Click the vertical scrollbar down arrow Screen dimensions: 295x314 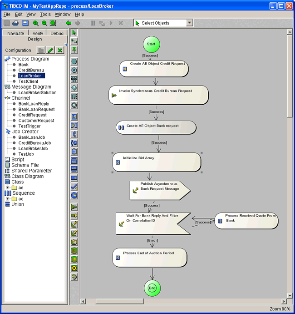click(290, 296)
